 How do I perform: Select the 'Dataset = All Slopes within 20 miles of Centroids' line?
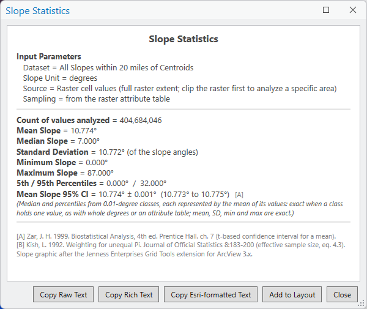108,68
